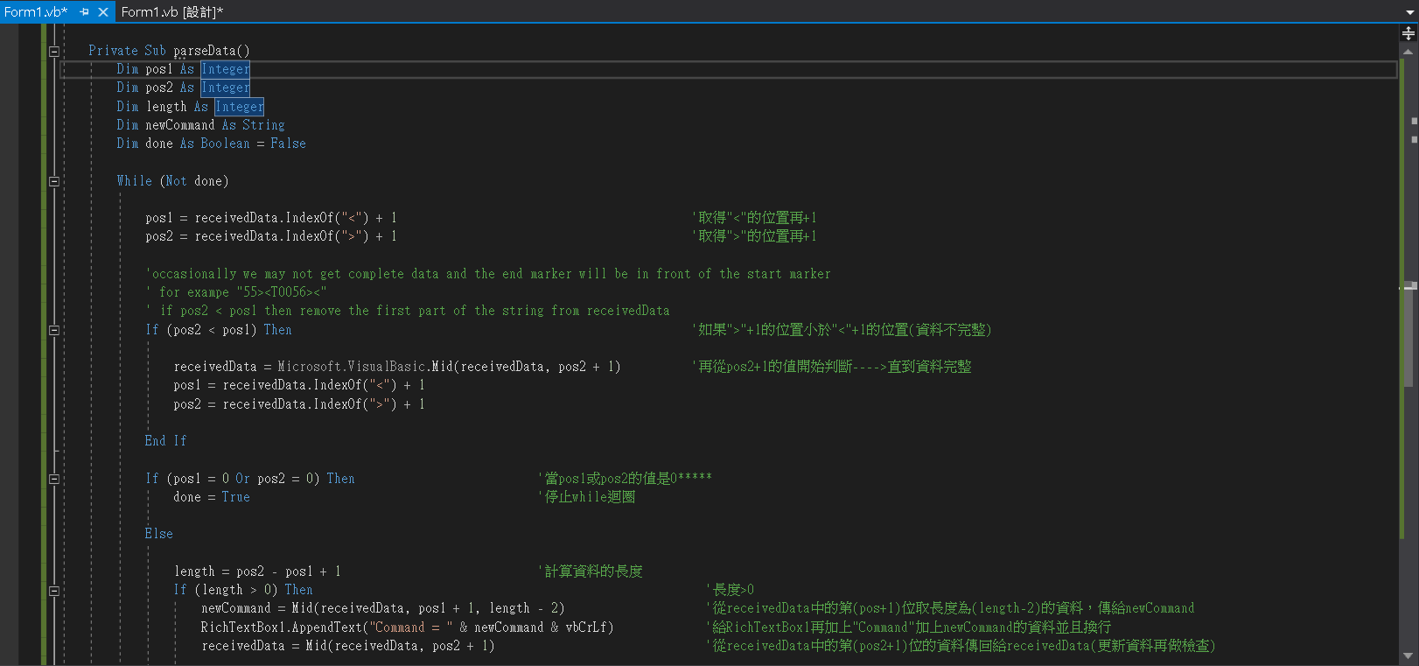Open the document tab list dropdown arrow

coord(1409,12)
